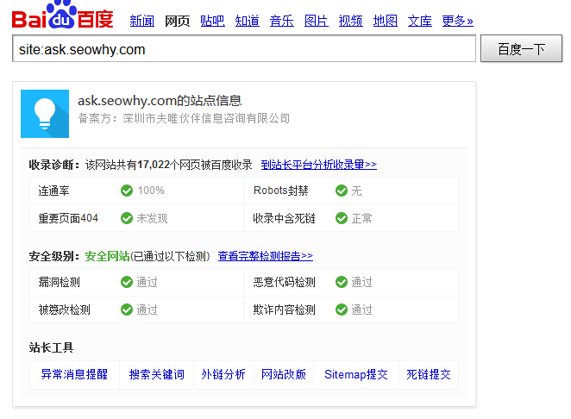Click green checkmark beside 恶意代码检测
Viewport: 571px width, 419px height.
pyautogui.click(x=342, y=282)
